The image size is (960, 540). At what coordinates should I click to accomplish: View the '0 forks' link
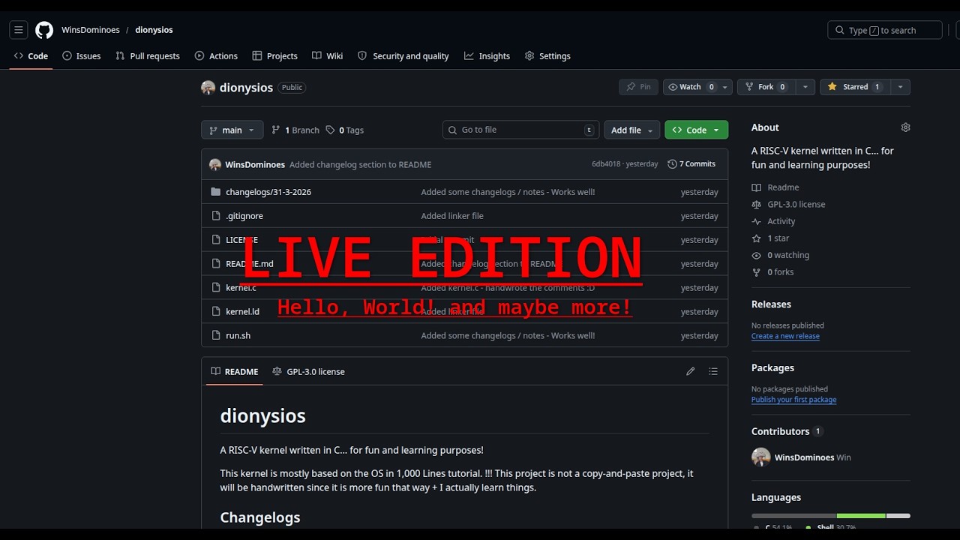click(x=772, y=272)
